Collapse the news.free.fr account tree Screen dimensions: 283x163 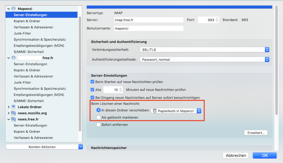[x=9, y=119]
